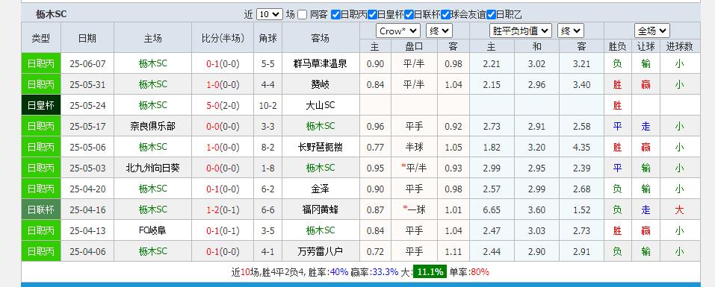Viewport: 715px width, 287px height.
Task: Click the handicap *一球 cell
Action: pos(414,210)
